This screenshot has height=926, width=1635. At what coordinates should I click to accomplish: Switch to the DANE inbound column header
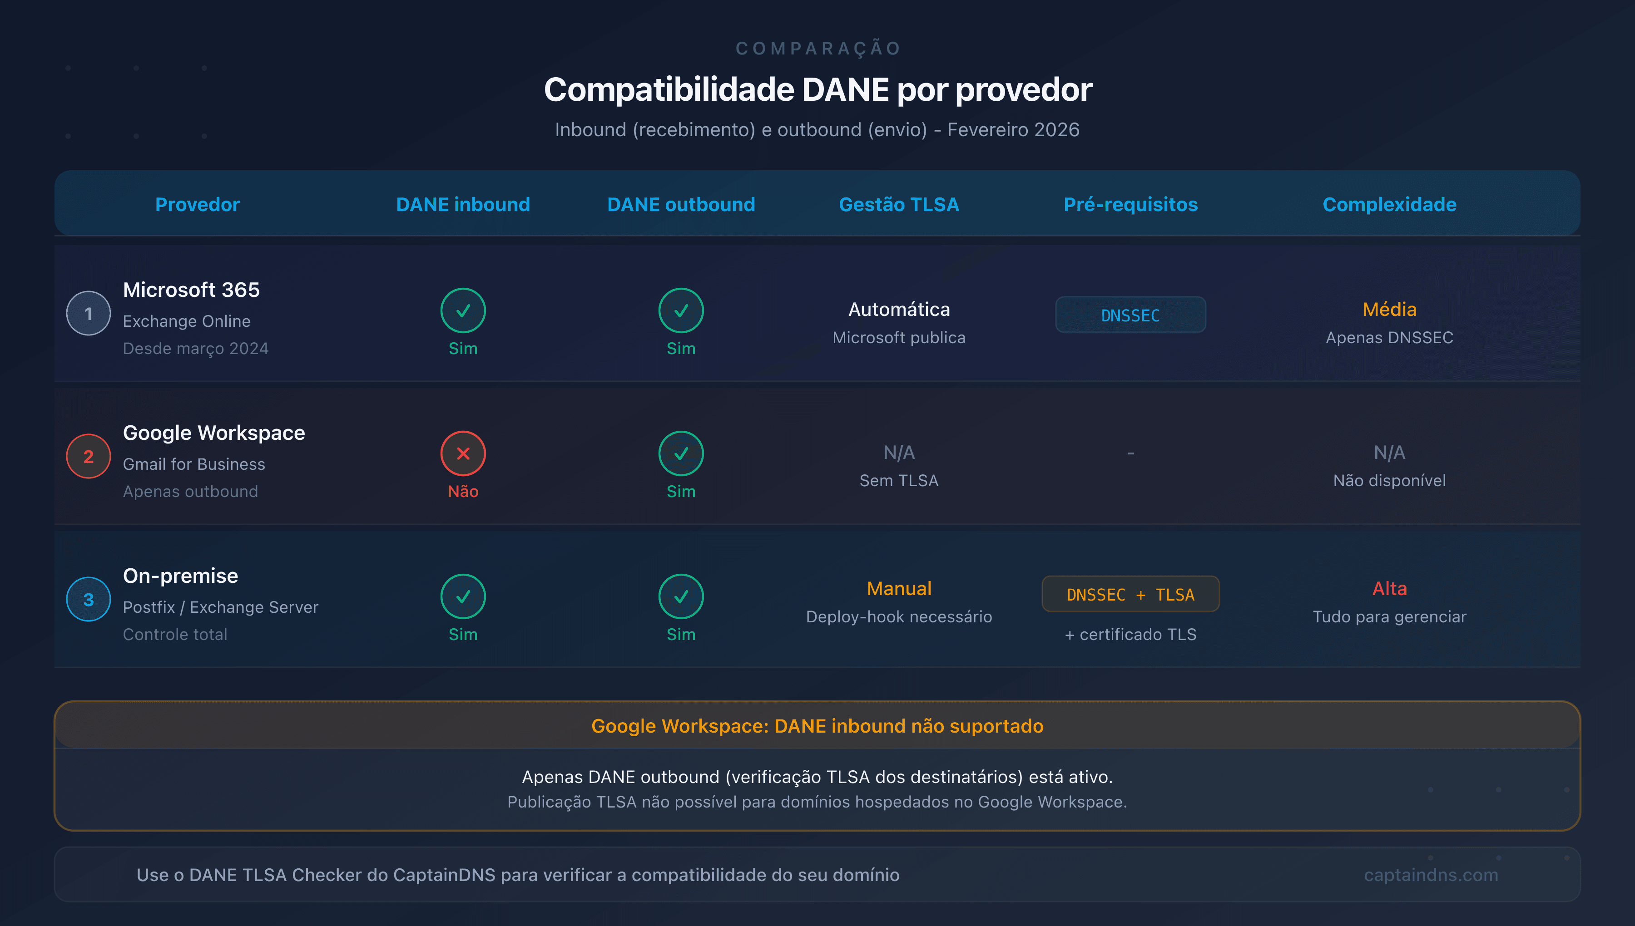pos(463,204)
